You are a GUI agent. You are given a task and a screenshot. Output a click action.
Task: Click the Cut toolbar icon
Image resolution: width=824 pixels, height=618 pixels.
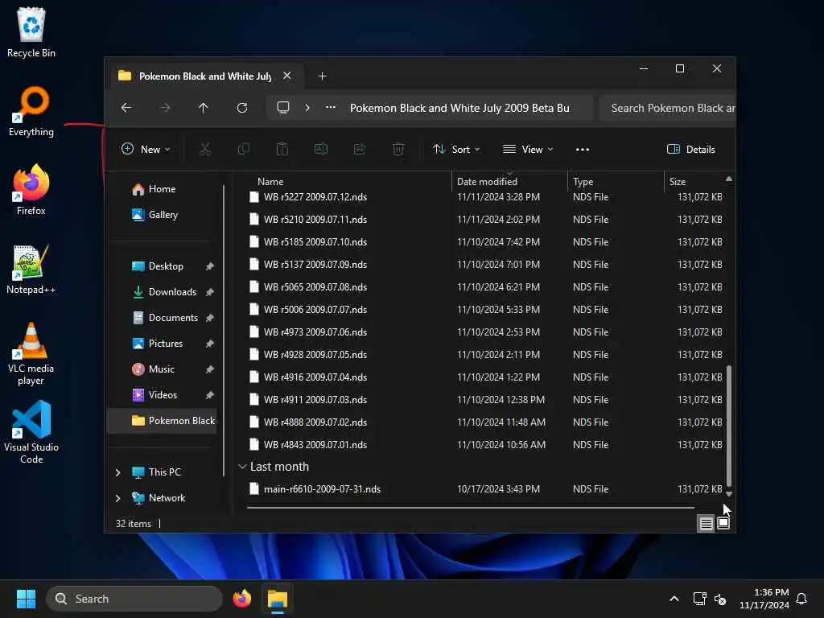pyautogui.click(x=205, y=149)
